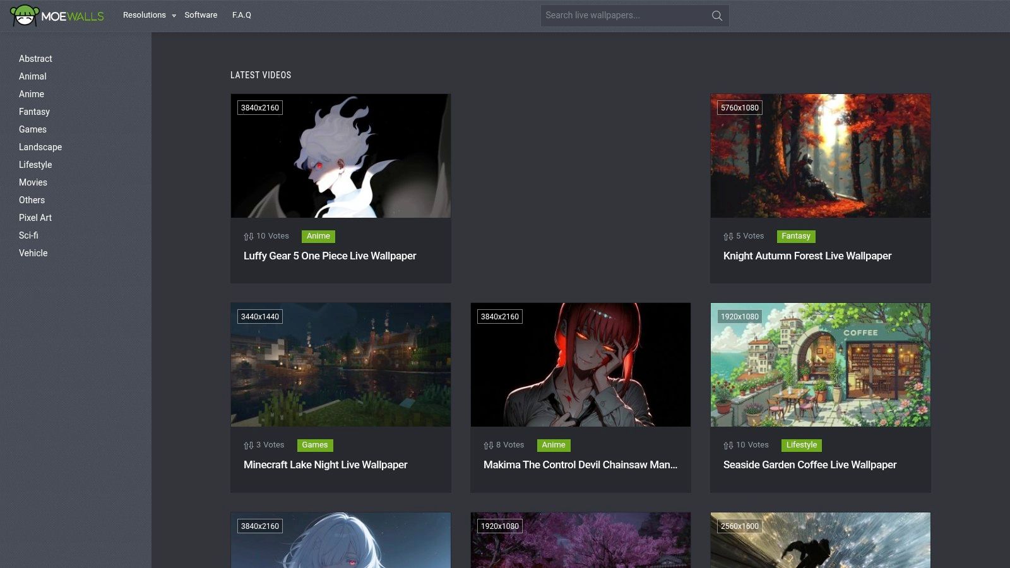Click vote arrows icon on Seaside Garden Coffee card
The width and height of the screenshot is (1010, 568).
pos(728,446)
